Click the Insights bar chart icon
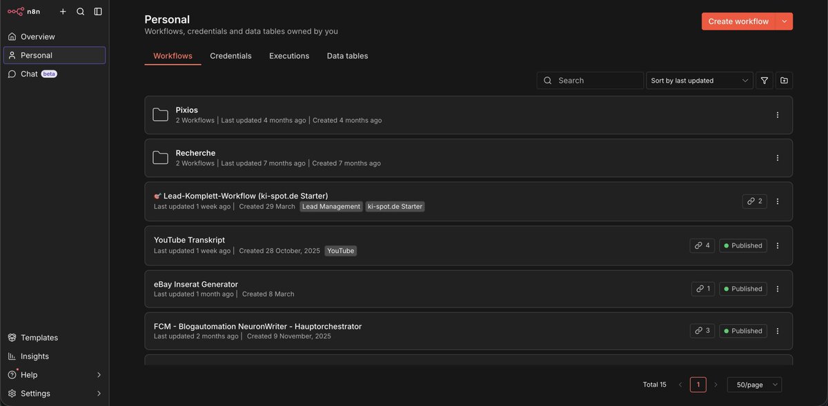This screenshot has width=828, height=406. tap(12, 356)
